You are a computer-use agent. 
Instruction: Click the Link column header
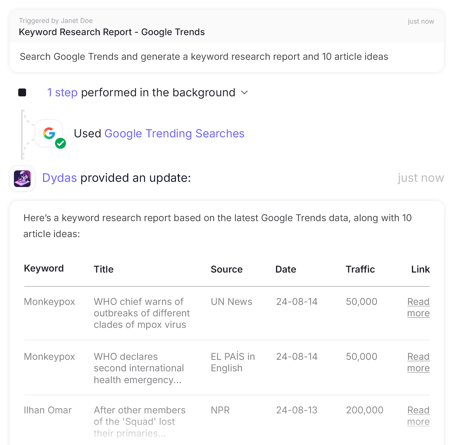420,269
